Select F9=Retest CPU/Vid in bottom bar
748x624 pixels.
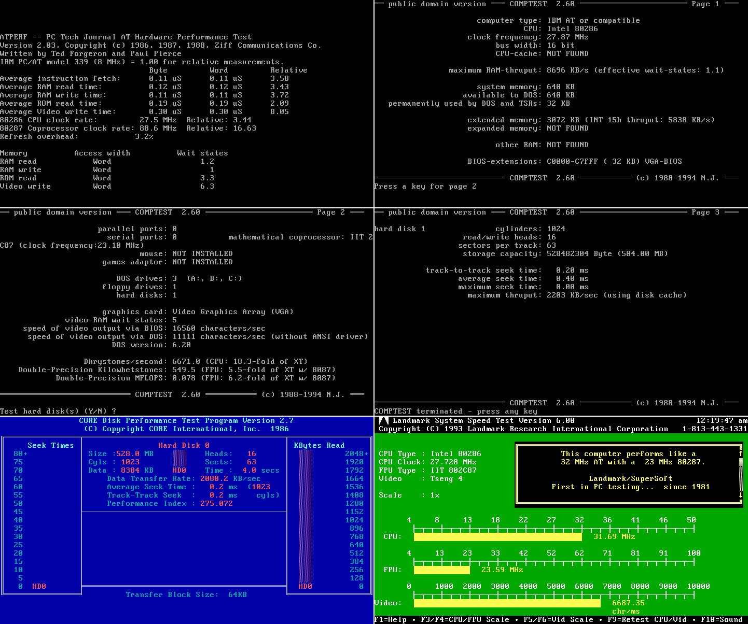coord(647,619)
